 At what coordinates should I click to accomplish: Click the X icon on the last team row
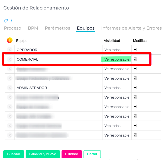[x=10, y=135]
